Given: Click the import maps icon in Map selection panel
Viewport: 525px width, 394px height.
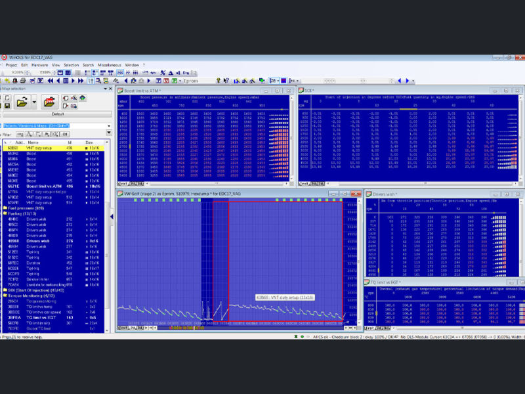Looking at the screenshot, I should (x=49, y=100).
